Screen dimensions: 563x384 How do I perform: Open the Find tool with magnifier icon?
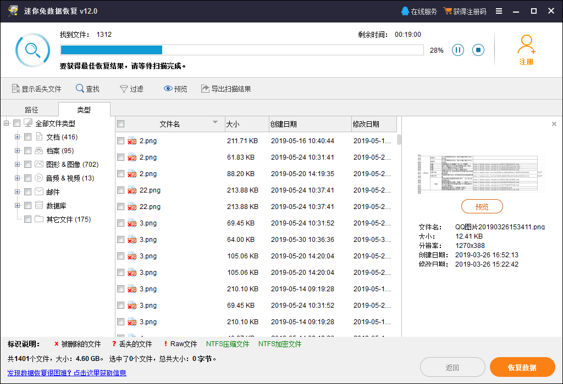pos(87,88)
